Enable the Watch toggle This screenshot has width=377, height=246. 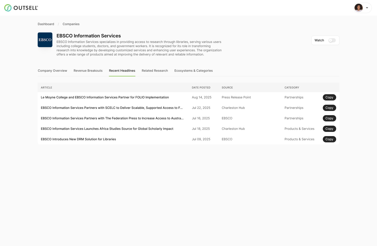coord(332,40)
